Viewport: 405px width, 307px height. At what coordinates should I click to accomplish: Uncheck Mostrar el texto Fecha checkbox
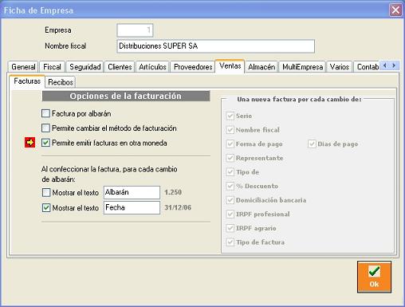pyautogui.click(x=46, y=207)
